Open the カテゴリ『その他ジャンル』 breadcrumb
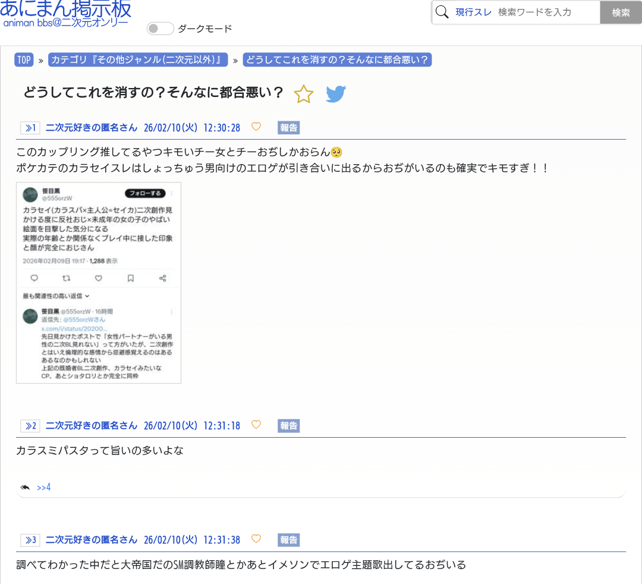The height and width of the screenshot is (584, 642). [139, 60]
